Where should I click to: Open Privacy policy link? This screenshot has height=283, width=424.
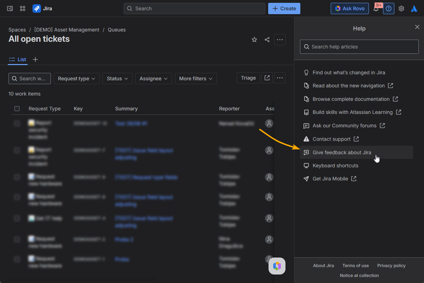(391, 266)
